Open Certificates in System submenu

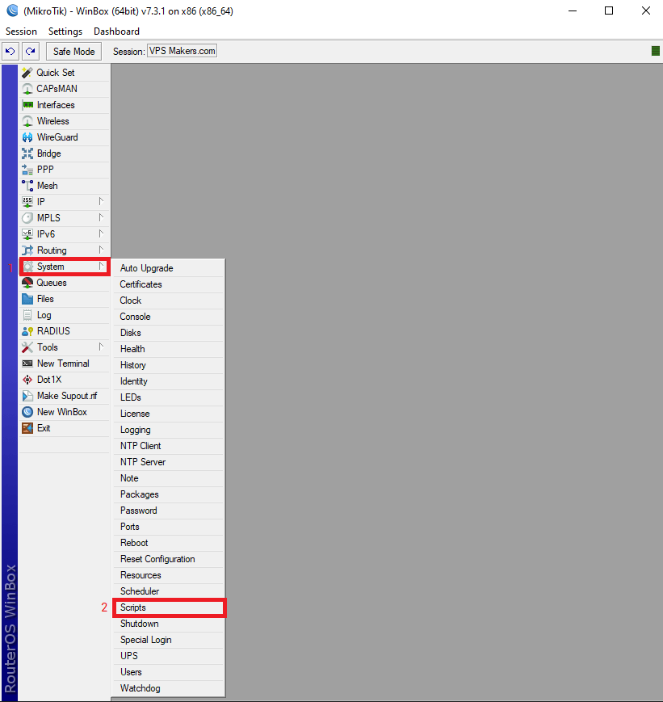[x=168, y=284]
